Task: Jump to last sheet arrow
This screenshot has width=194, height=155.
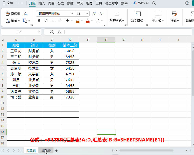Action: pyautogui.click(x=19, y=150)
